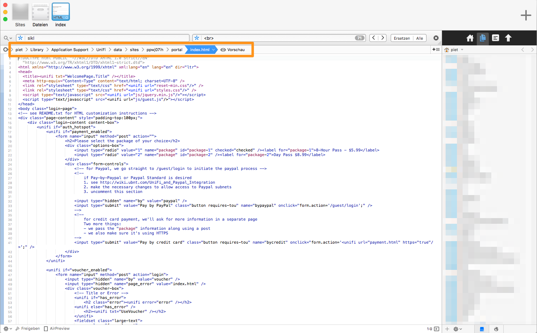Click the wiki.ubnt.com URL in code
This screenshot has height=333, width=537.
click(158, 183)
